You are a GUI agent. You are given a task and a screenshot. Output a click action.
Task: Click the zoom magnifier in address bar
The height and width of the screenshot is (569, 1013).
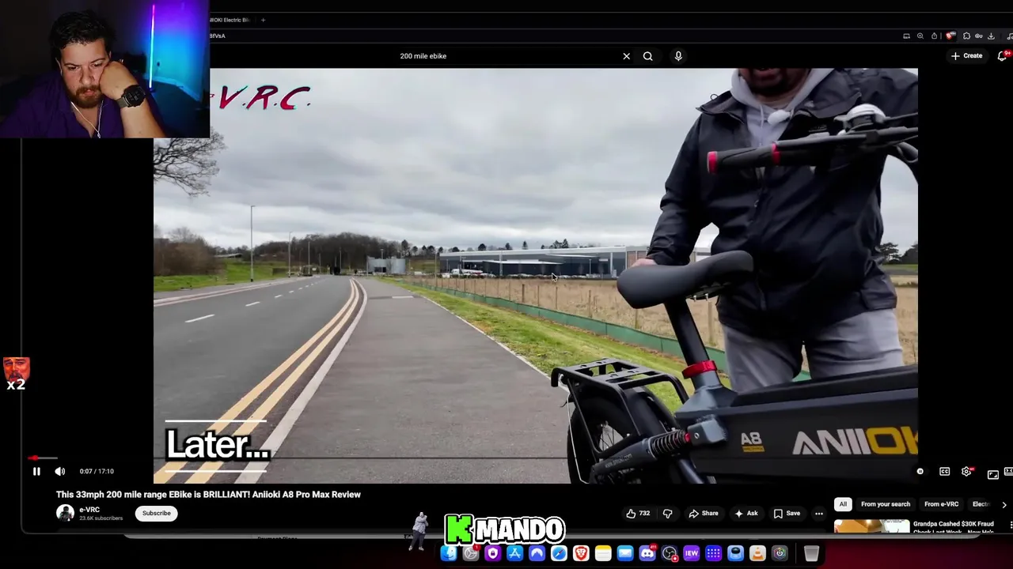point(920,36)
